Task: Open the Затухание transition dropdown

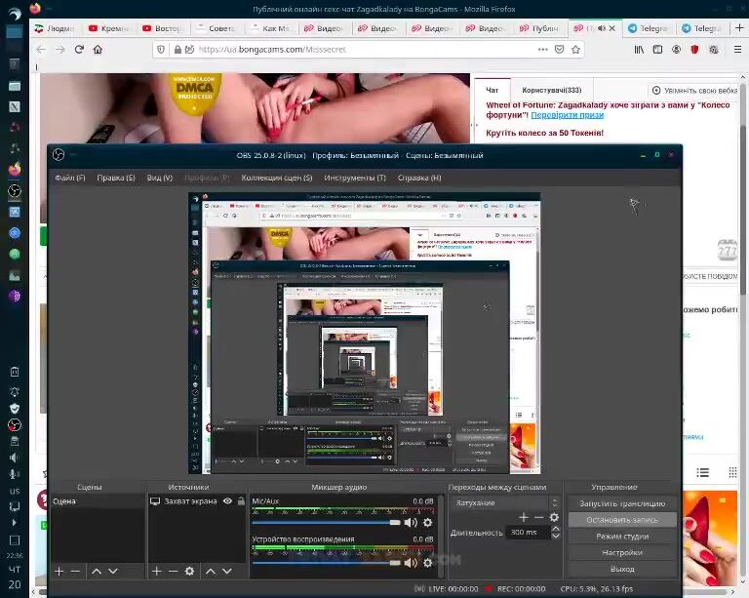Action: coord(505,502)
